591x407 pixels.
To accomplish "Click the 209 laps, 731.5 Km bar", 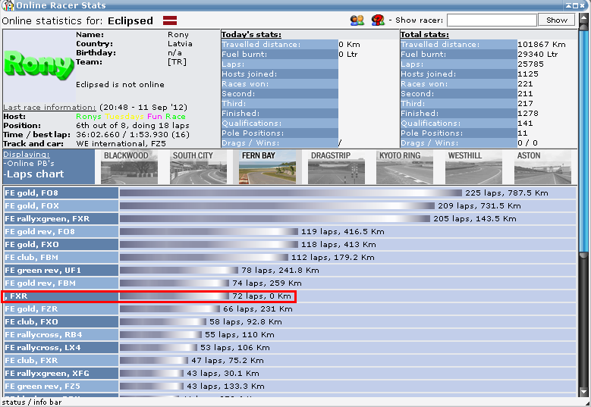I will [277, 206].
